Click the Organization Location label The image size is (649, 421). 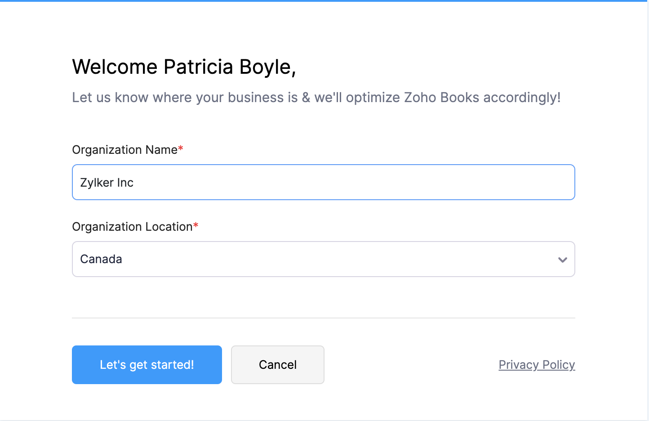tap(132, 227)
